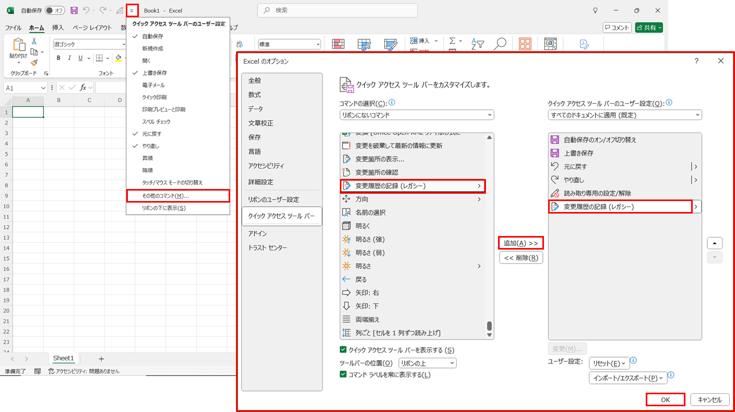
Task: Open the ツールバーの位置 dropdown
Action: (x=427, y=363)
